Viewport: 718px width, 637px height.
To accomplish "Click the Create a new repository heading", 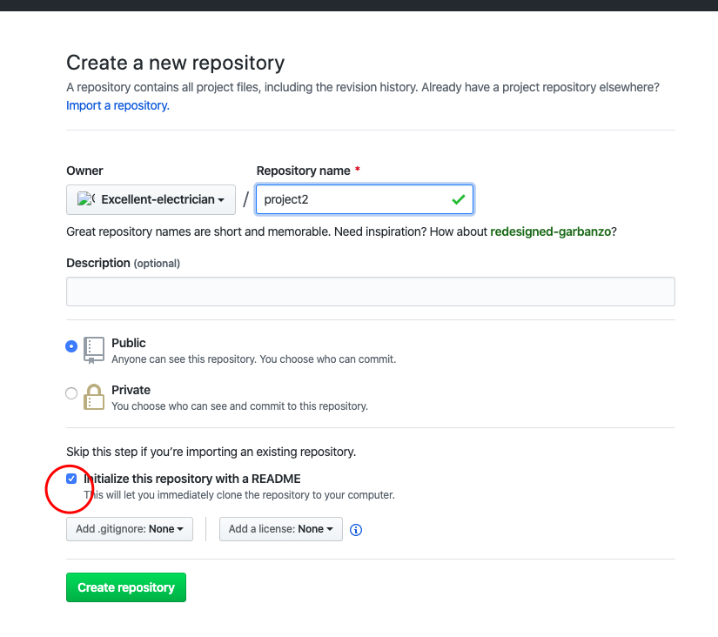I will click(x=176, y=63).
